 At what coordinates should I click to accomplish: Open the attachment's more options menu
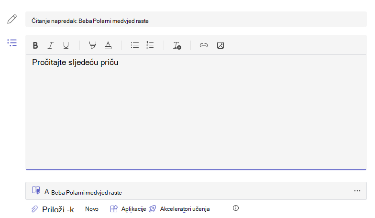pos(357,191)
